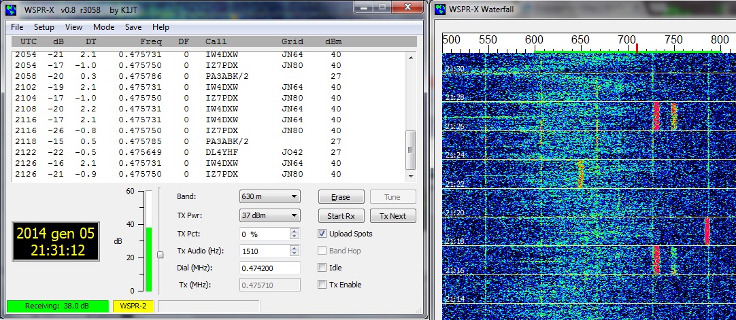The image size is (736, 320).
Task: Close the WSPR-X main window
Action: point(407,7)
